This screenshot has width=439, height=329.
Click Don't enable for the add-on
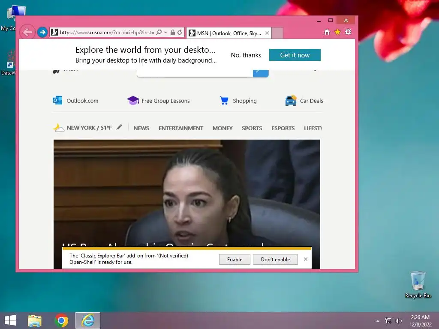276,259
